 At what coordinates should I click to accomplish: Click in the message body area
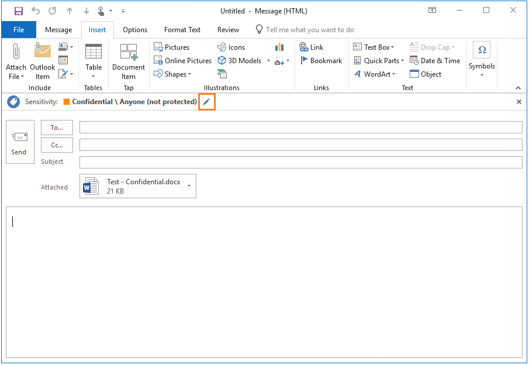tap(264, 283)
